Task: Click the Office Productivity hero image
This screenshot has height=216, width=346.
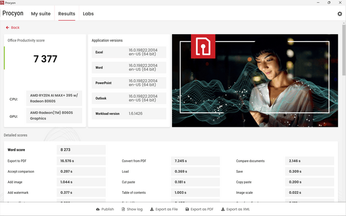Action: pyautogui.click(x=255, y=80)
